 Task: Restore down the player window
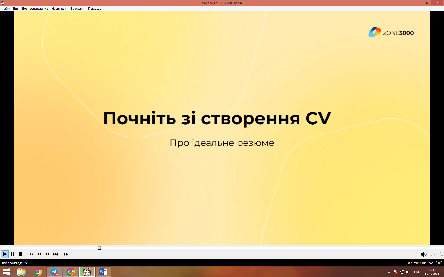pyautogui.click(x=428, y=3)
